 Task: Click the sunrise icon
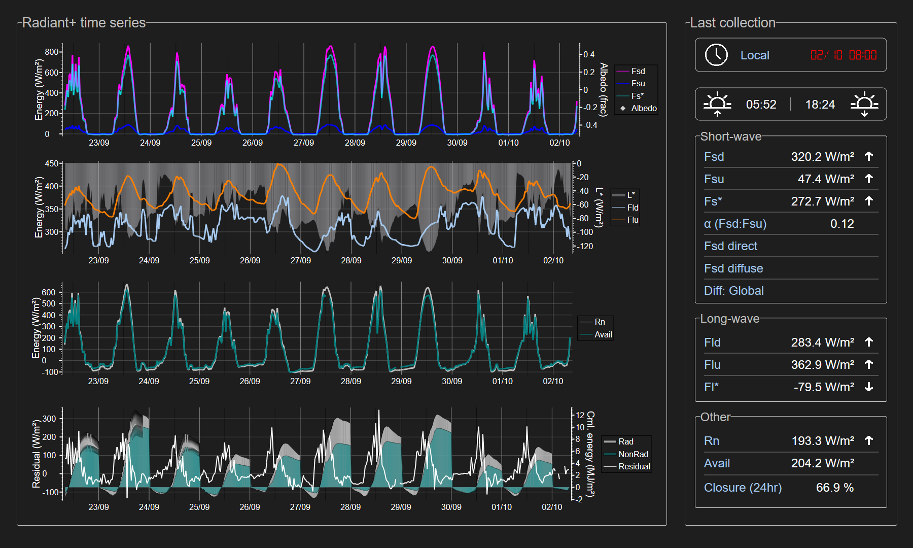pos(717,104)
